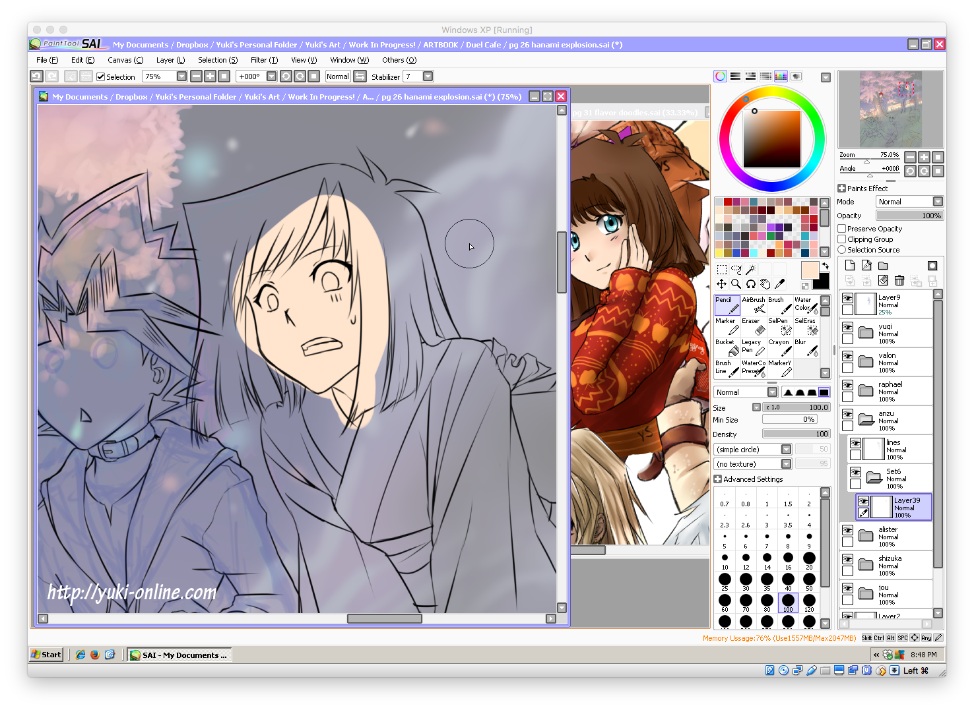Select the Pencil tool
Viewport: 974px width, 710px height.
pyautogui.click(x=727, y=305)
